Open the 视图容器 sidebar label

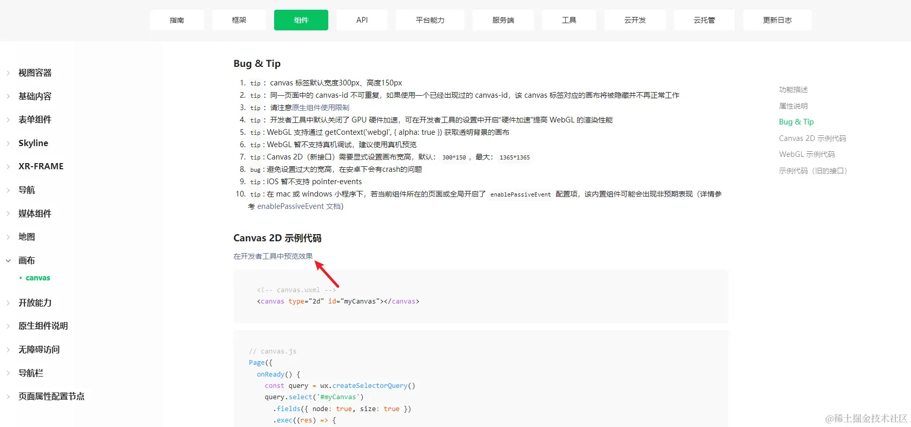point(35,73)
